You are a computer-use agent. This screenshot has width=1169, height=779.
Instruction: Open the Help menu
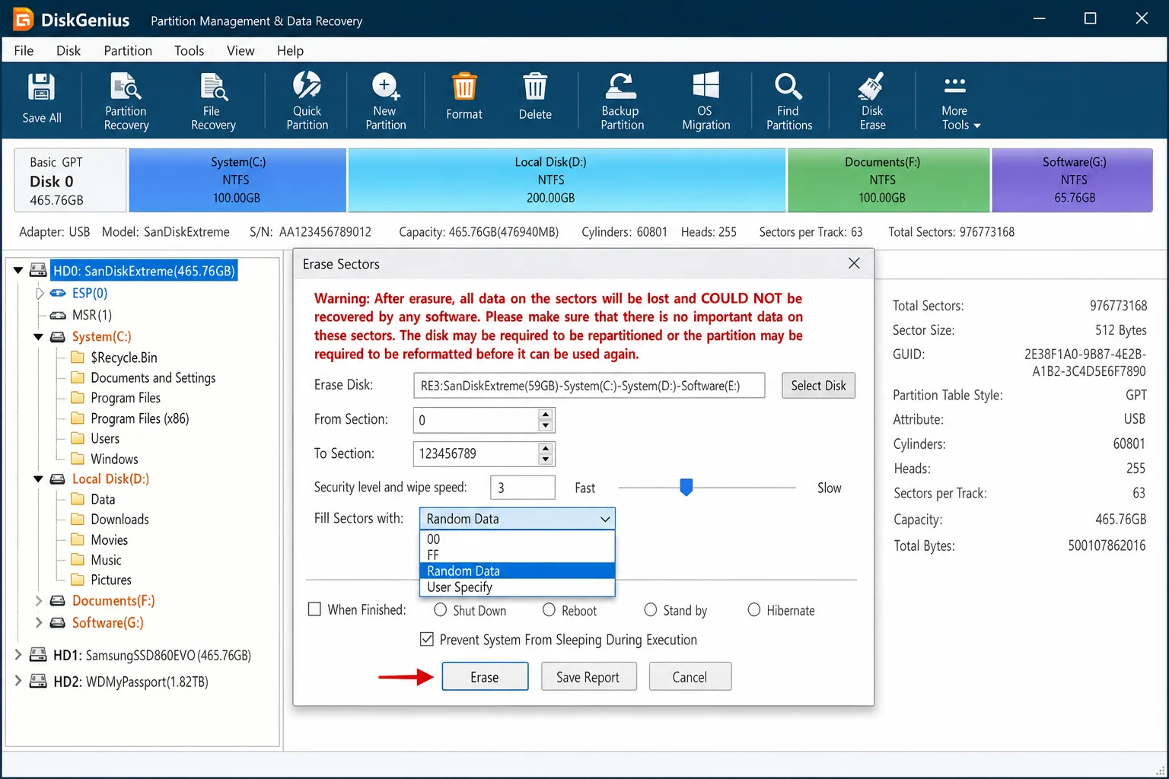[x=290, y=50]
